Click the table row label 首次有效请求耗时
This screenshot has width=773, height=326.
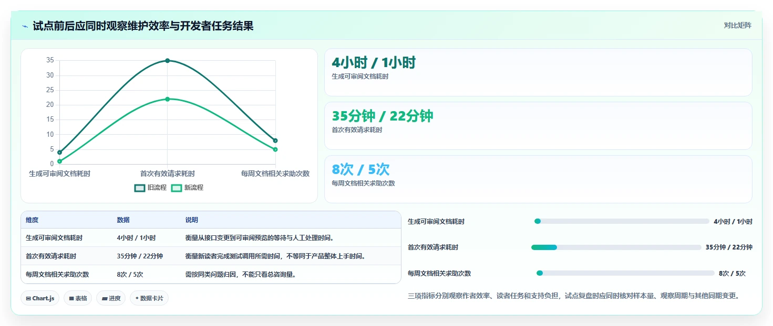(x=51, y=256)
